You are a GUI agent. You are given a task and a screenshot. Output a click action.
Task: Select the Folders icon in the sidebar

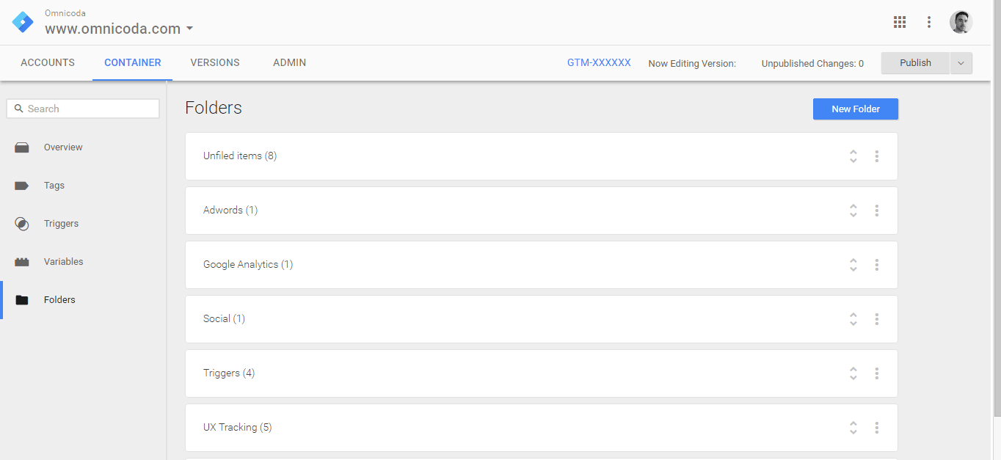(x=22, y=299)
